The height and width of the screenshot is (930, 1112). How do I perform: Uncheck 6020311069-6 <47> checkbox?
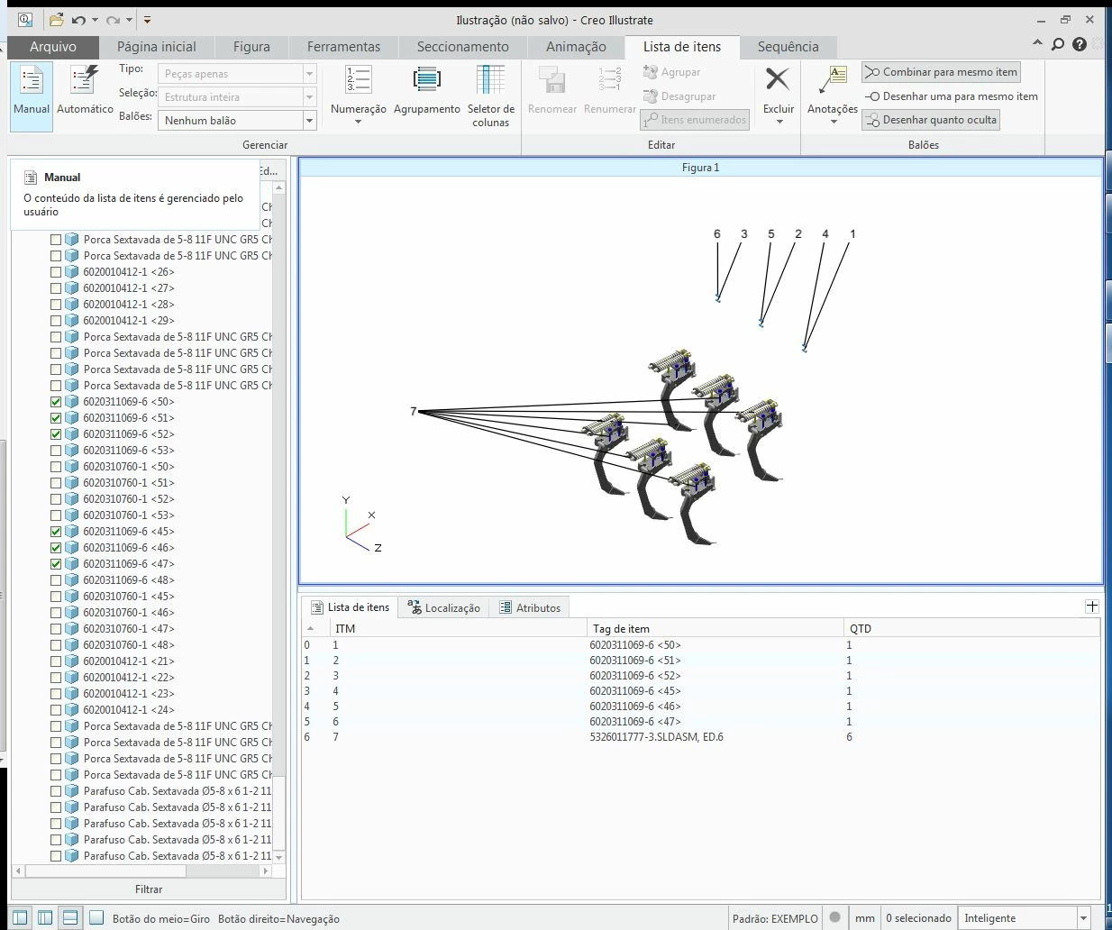click(56, 564)
